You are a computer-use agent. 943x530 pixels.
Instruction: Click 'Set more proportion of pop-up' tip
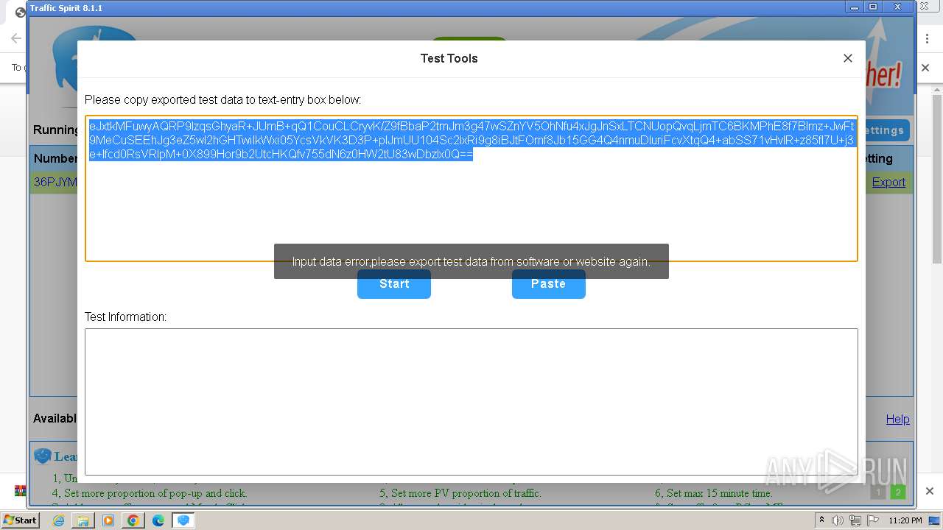coord(150,493)
